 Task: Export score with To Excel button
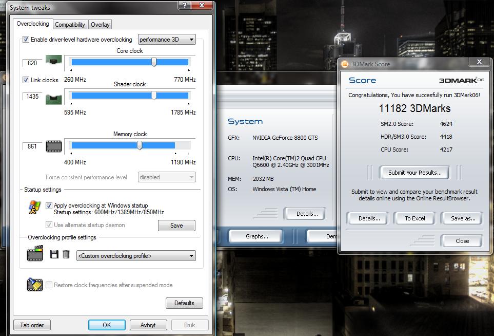[x=415, y=218]
